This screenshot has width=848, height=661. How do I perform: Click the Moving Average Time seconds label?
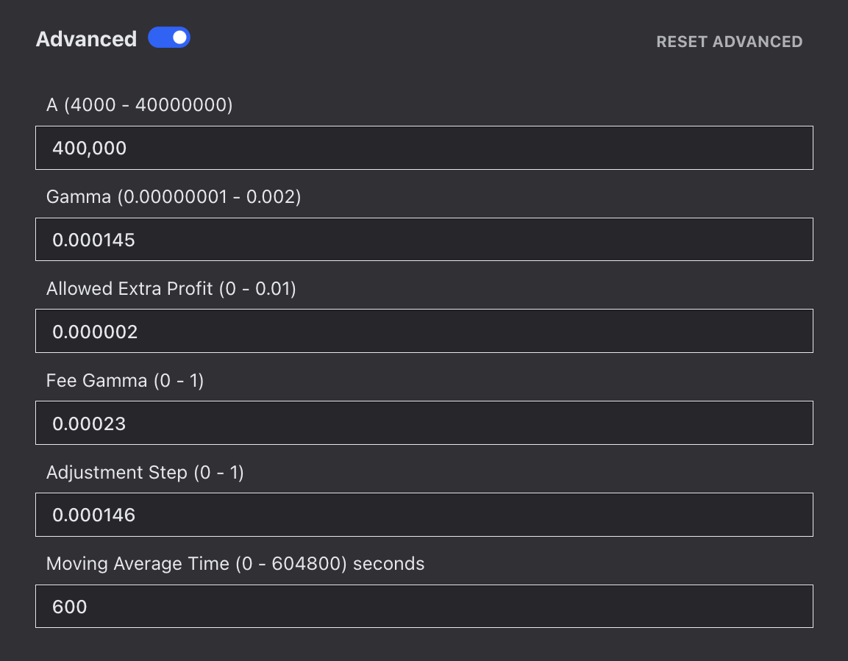(x=235, y=564)
